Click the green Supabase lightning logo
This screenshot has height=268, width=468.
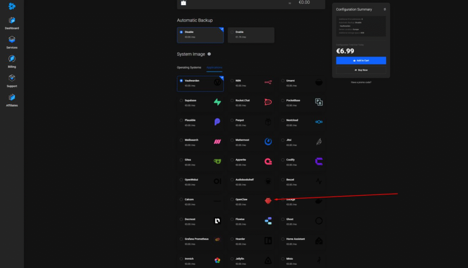pos(218,102)
